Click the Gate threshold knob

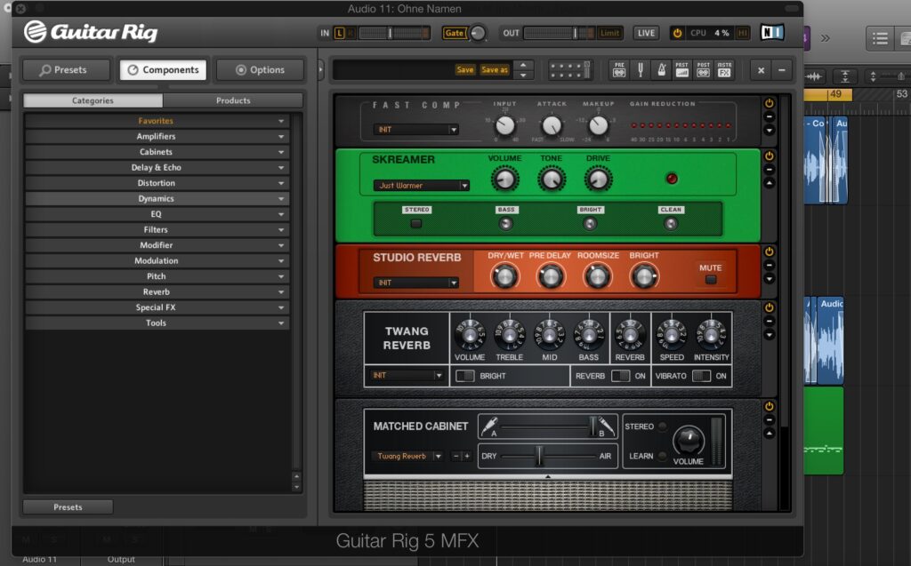click(478, 33)
